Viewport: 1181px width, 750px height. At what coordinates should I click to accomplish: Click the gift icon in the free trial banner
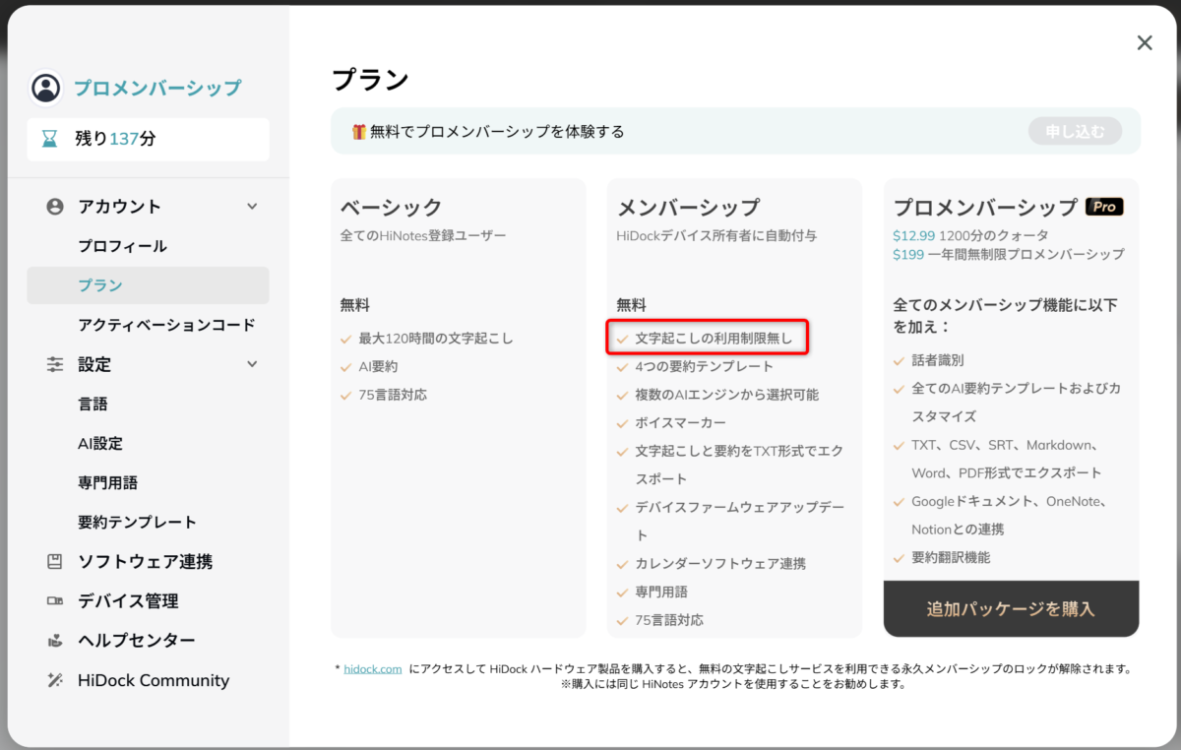[x=359, y=131]
